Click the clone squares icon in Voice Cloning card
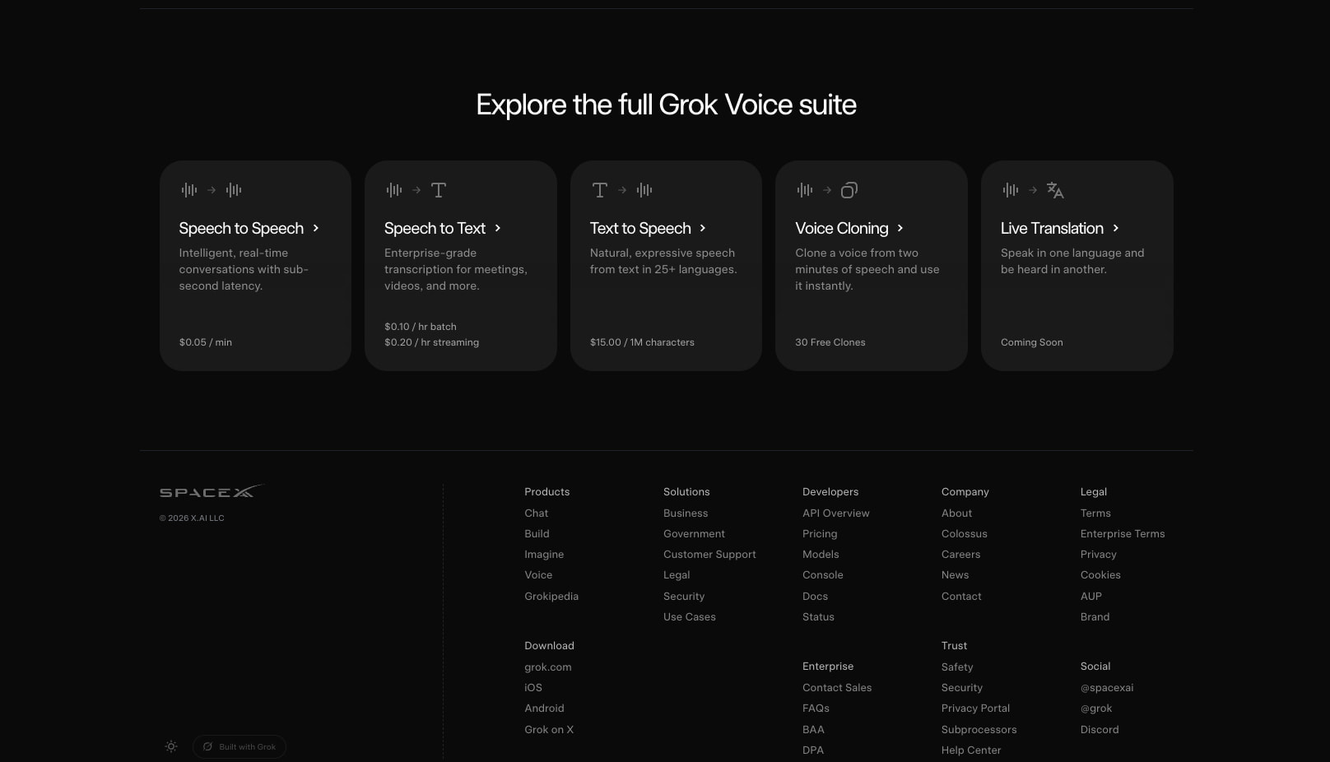This screenshot has width=1330, height=762. click(x=849, y=190)
